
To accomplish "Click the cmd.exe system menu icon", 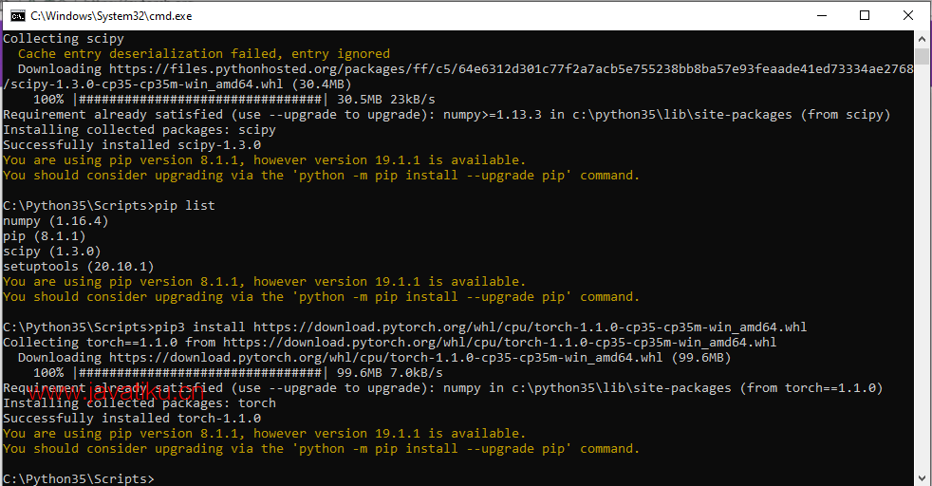I will [18, 15].
